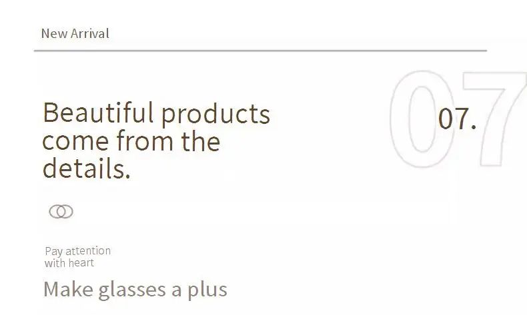527x315 pixels.
Task: Open the 'New Arrival' section label
Action: pyautogui.click(x=75, y=33)
